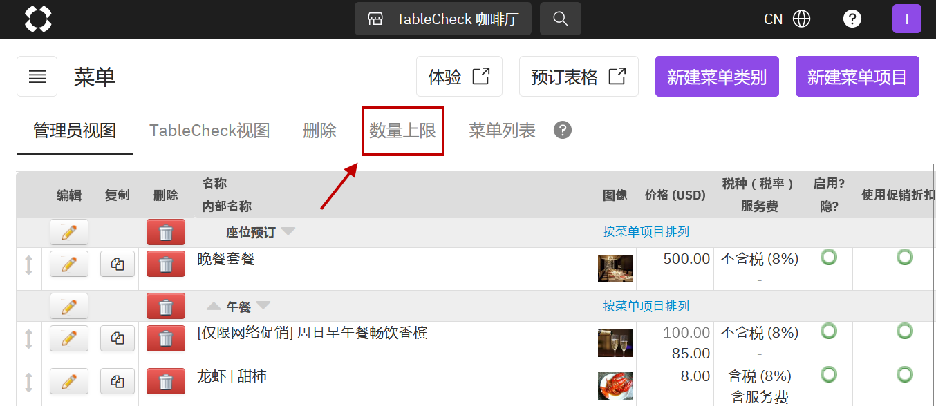The width and height of the screenshot is (936, 406).
Task: Open the TableCheck 咖啡厅 venue selector
Action: pos(443,19)
